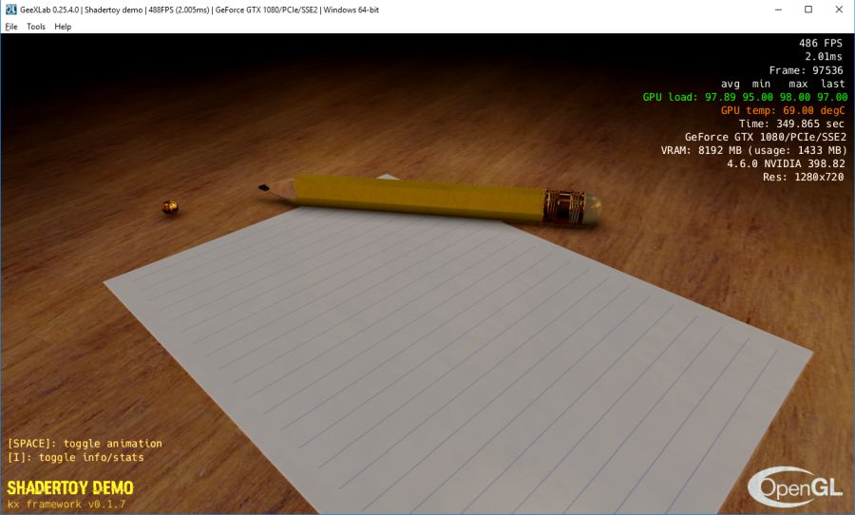
Task: Click the window title bar text
Action: [x=199, y=10]
